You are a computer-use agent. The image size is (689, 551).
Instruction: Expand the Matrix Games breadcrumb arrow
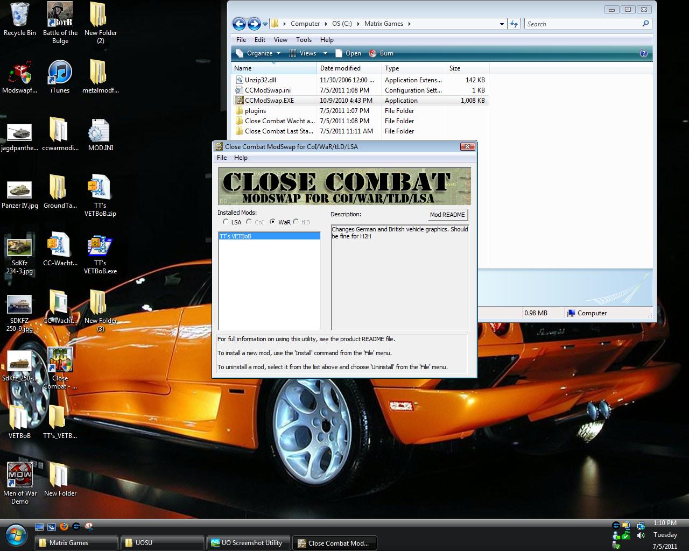pyautogui.click(x=409, y=24)
